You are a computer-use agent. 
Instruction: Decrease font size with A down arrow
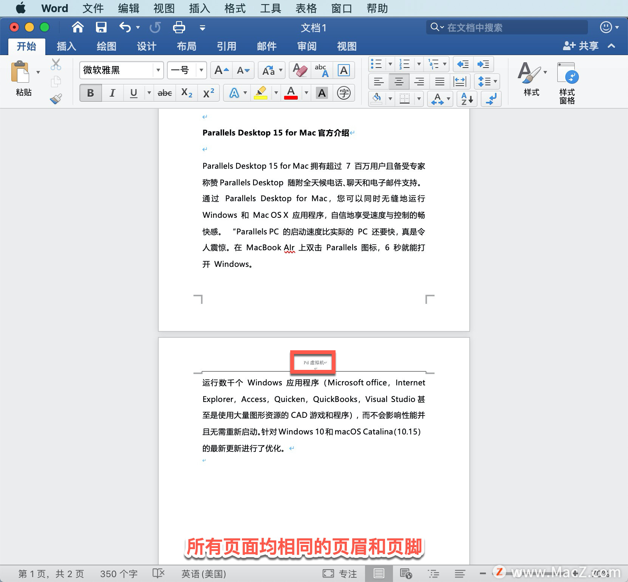tap(243, 70)
